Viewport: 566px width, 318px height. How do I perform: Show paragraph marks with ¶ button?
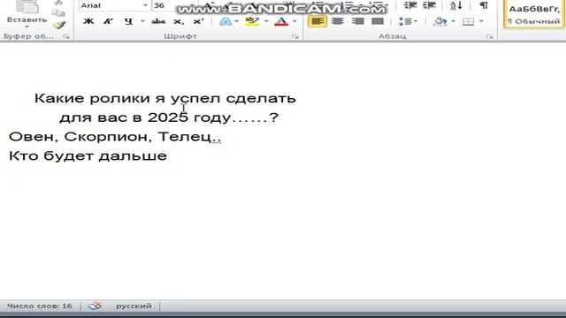point(484,5)
